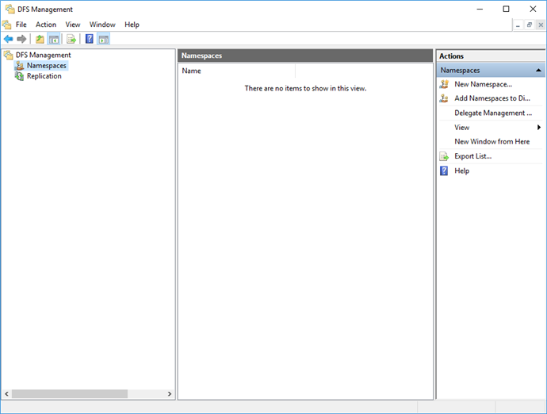Click the Actions pane title
Viewport: 547px width, 414px height.
click(x=451, y=56)
